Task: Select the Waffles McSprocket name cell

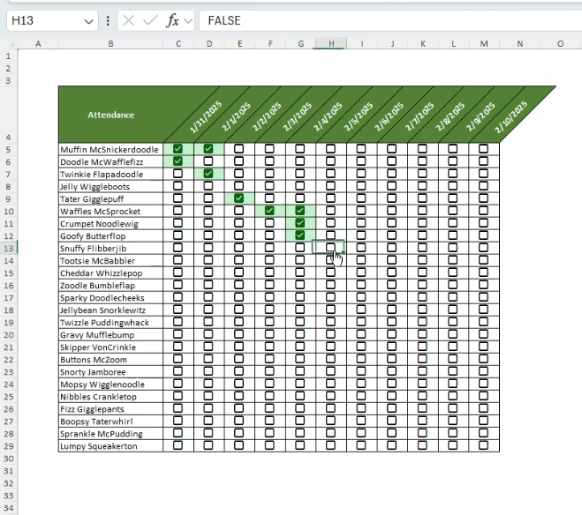Action: (110, 211)
